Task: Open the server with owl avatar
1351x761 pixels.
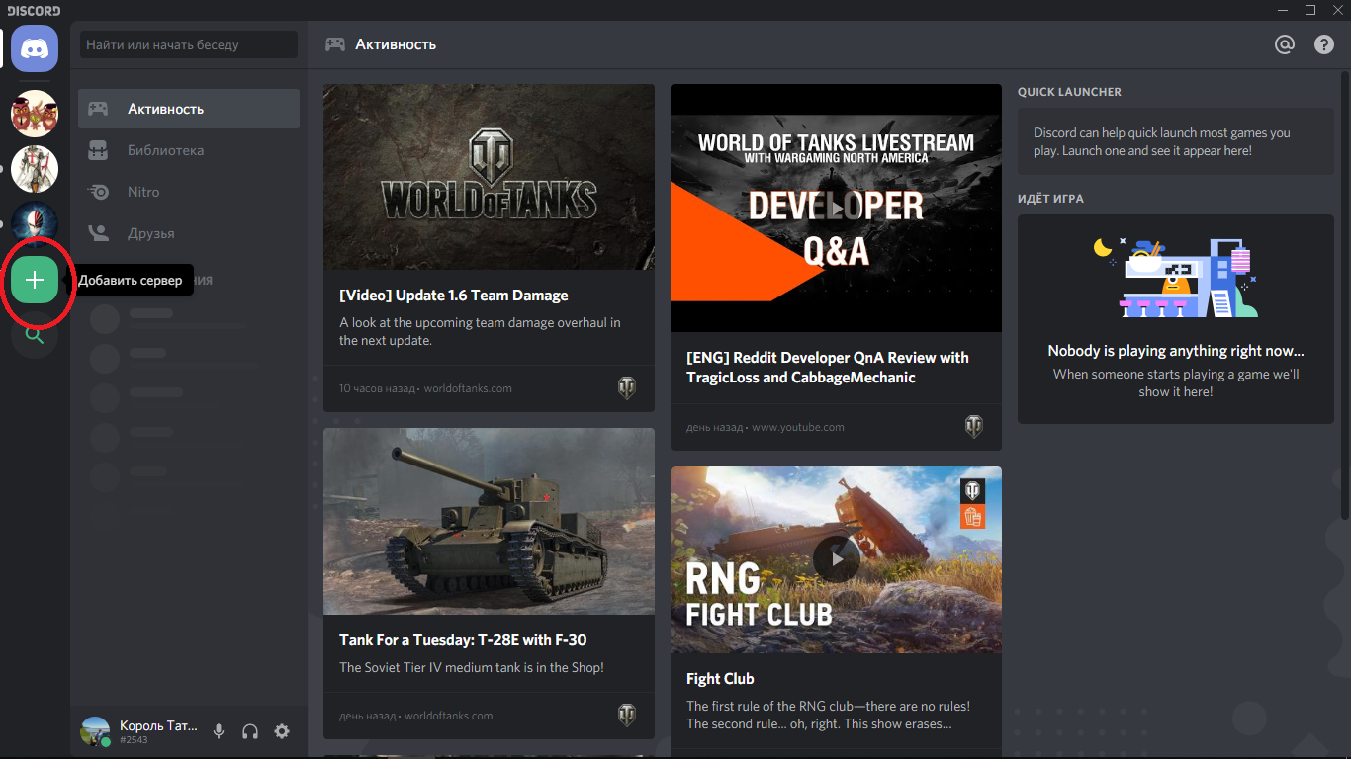Action: pyautogui.click(x=35, y=114)
